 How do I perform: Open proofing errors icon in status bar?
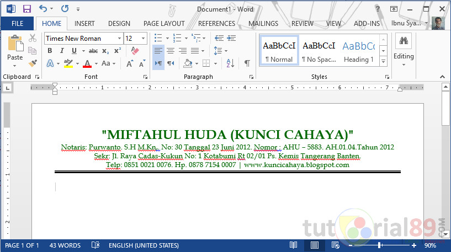coord(95,245)
